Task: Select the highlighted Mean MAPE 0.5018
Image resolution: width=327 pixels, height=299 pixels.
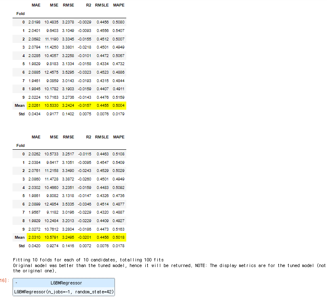Action: click(x=119, y=237)
